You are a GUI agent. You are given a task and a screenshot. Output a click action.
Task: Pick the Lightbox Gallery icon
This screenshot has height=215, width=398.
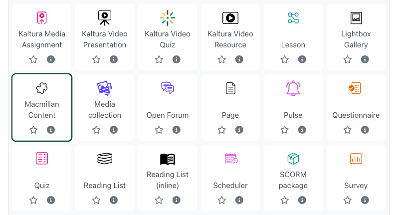356,18
